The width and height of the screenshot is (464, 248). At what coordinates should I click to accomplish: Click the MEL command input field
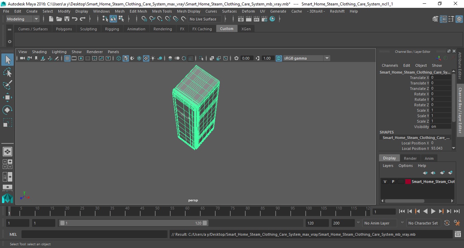pos(94,234)
